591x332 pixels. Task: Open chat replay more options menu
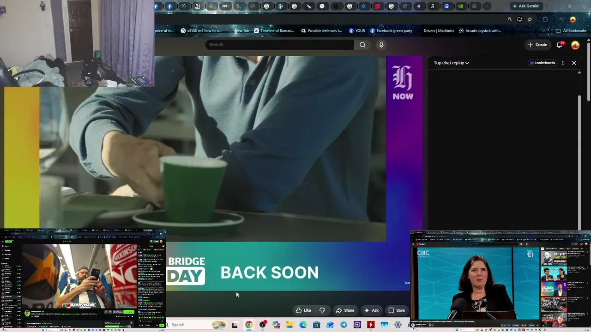click(563, 63)
